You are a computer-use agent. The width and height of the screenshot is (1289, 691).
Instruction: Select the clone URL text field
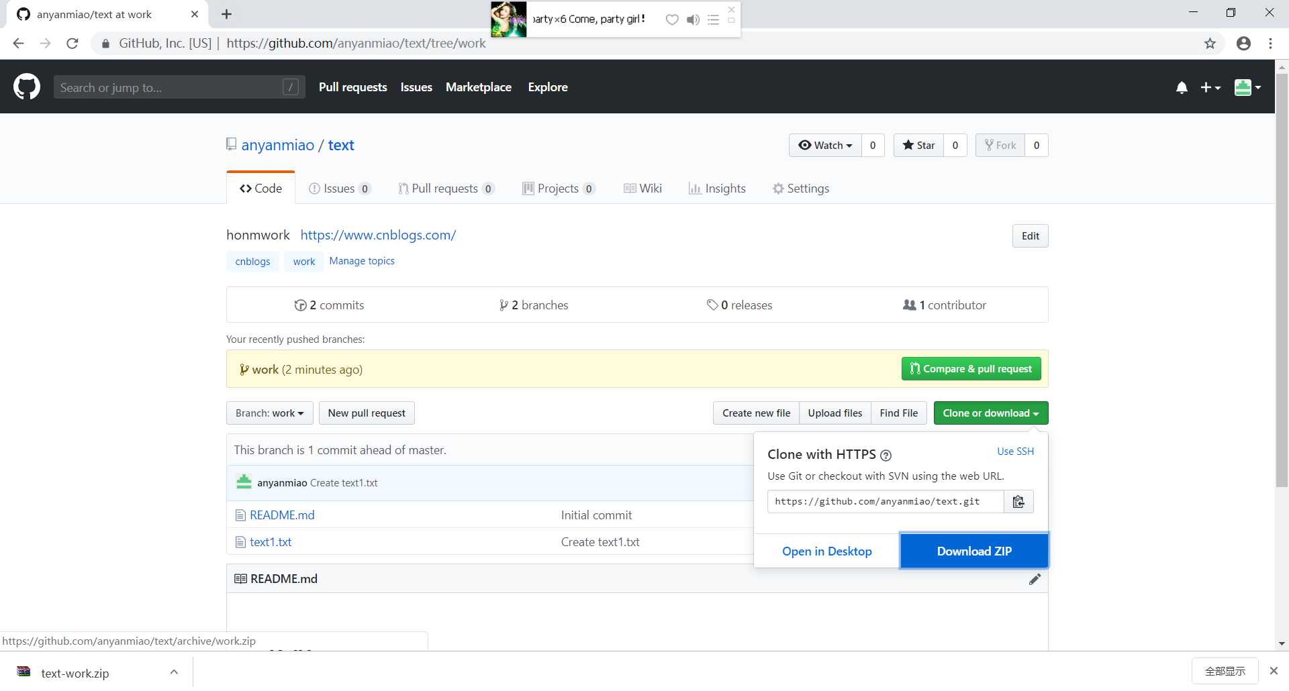click(x=886, y=502)
